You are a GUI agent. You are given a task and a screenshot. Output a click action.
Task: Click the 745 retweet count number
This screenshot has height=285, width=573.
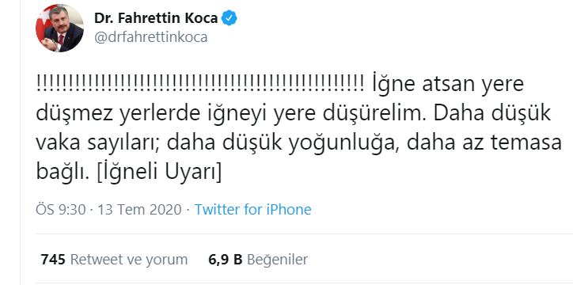(x=53, y=260)
